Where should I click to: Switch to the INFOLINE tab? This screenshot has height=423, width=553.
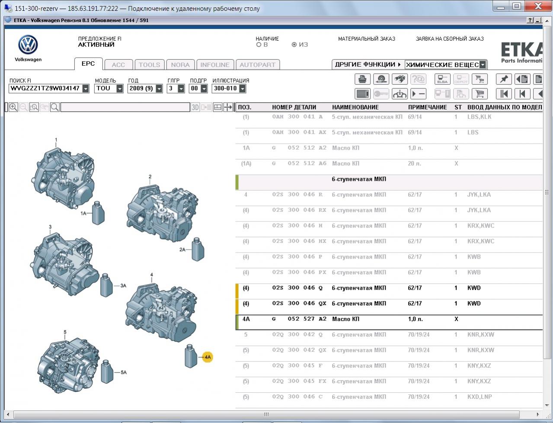215,65
